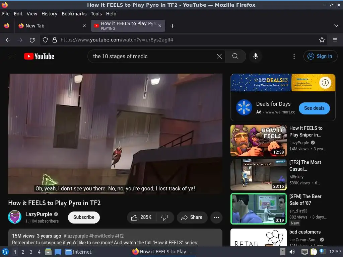The height and width of the screenshot is (257, 343).
Task: Expand the video description box
Action: (x=115, y=238)
